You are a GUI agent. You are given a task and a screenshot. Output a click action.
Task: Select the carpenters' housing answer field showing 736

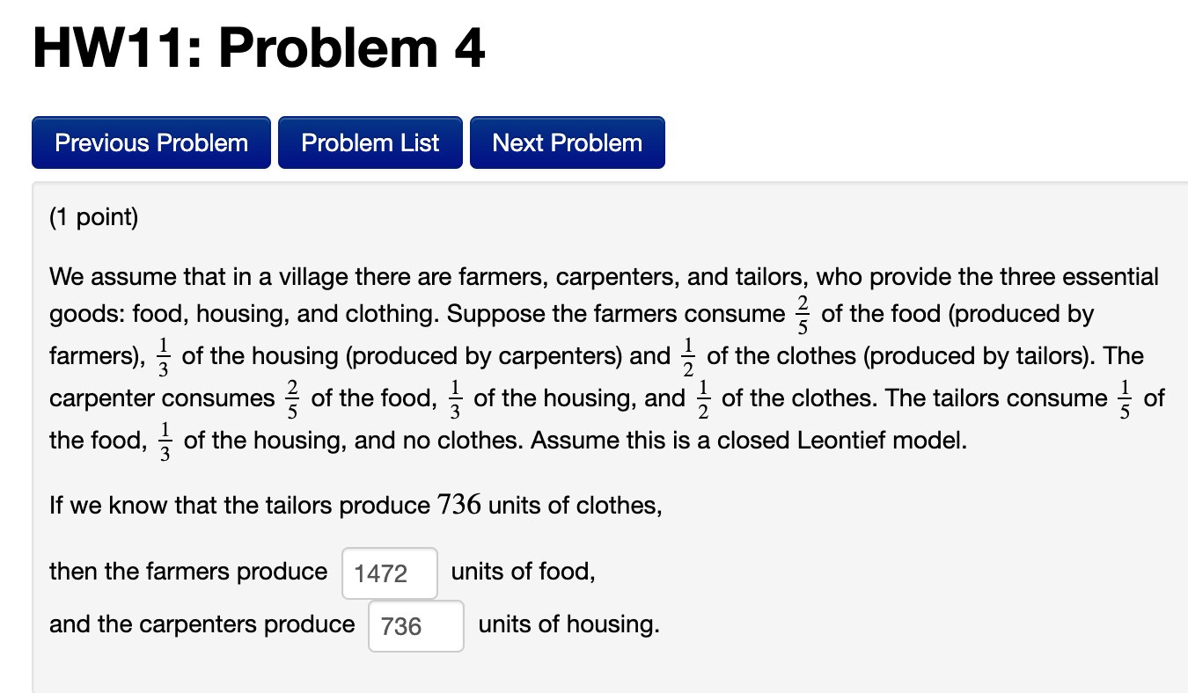(x=415, y=625)
